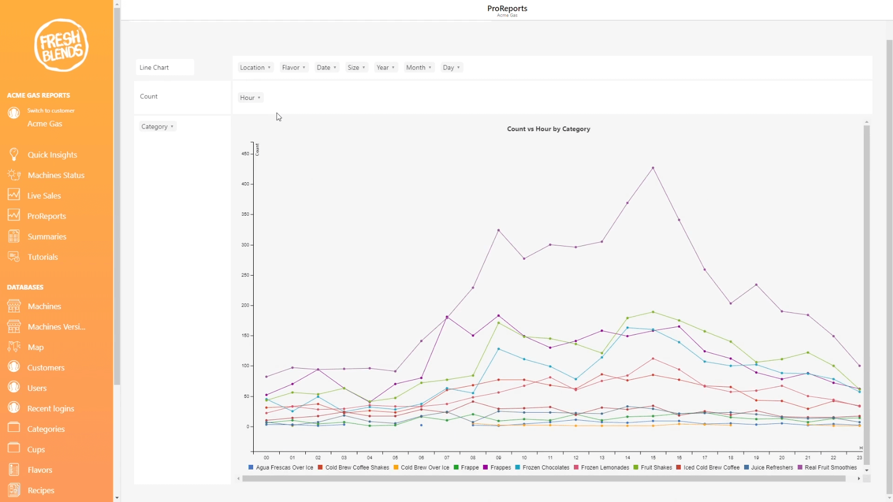Viewport: 893px width, 502px height.
Task: Open Machines Status via its gear icon
Action: pyautogui.click(x=14, y=175)
